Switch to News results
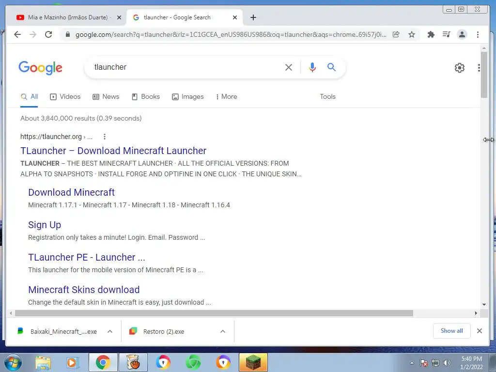The height and width of the screenshot is (372, 496). pos(106,97)
